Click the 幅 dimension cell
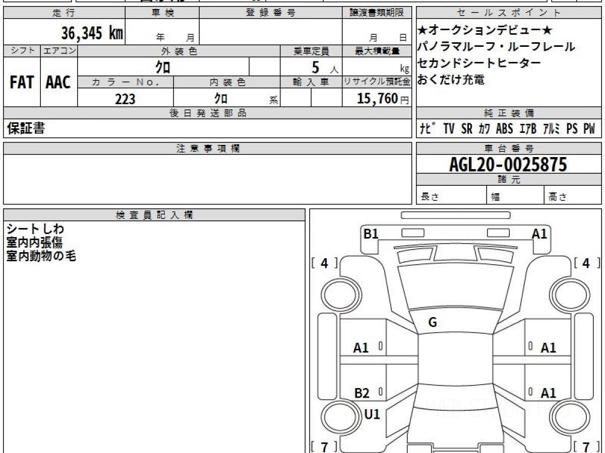This screenshot has height=453, width=605. (x=515, y=195)
